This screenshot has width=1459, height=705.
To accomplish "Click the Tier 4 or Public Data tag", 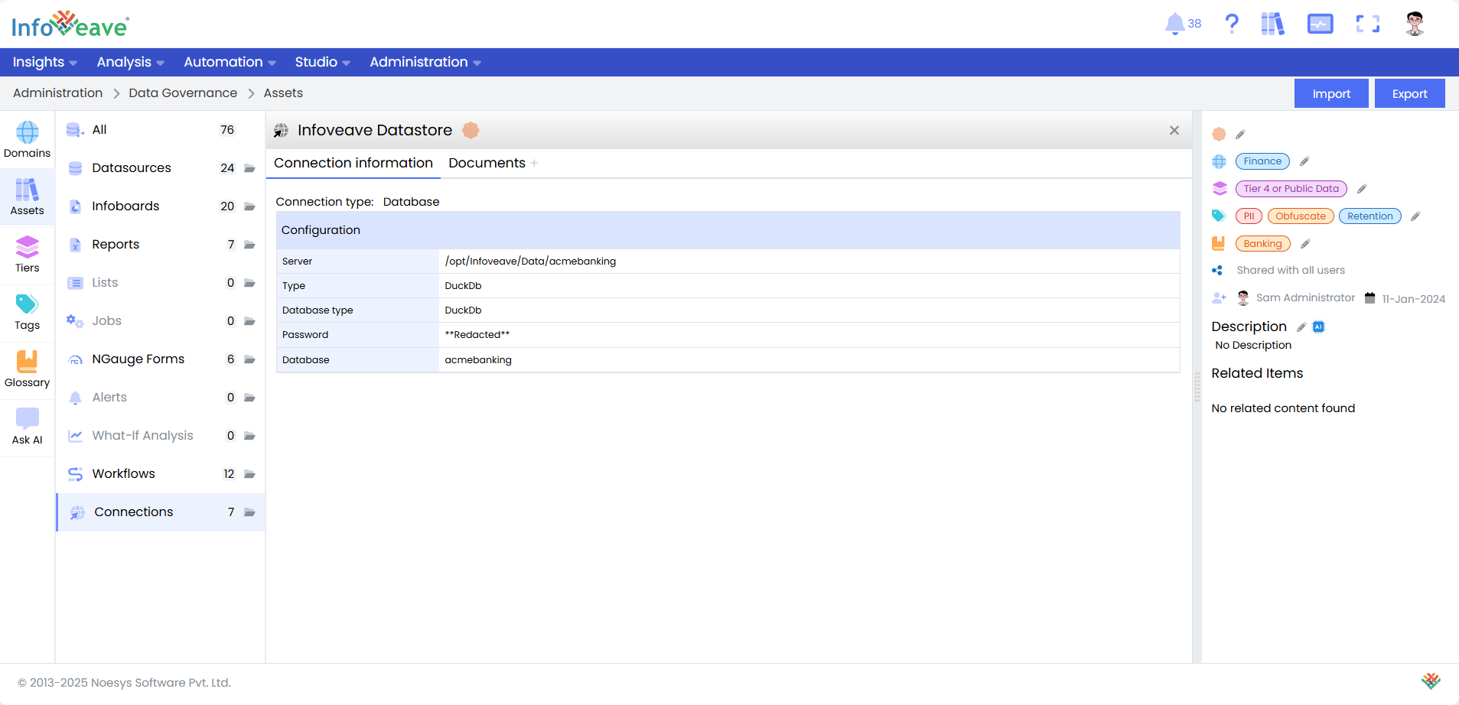I will tap(1291, 189).
